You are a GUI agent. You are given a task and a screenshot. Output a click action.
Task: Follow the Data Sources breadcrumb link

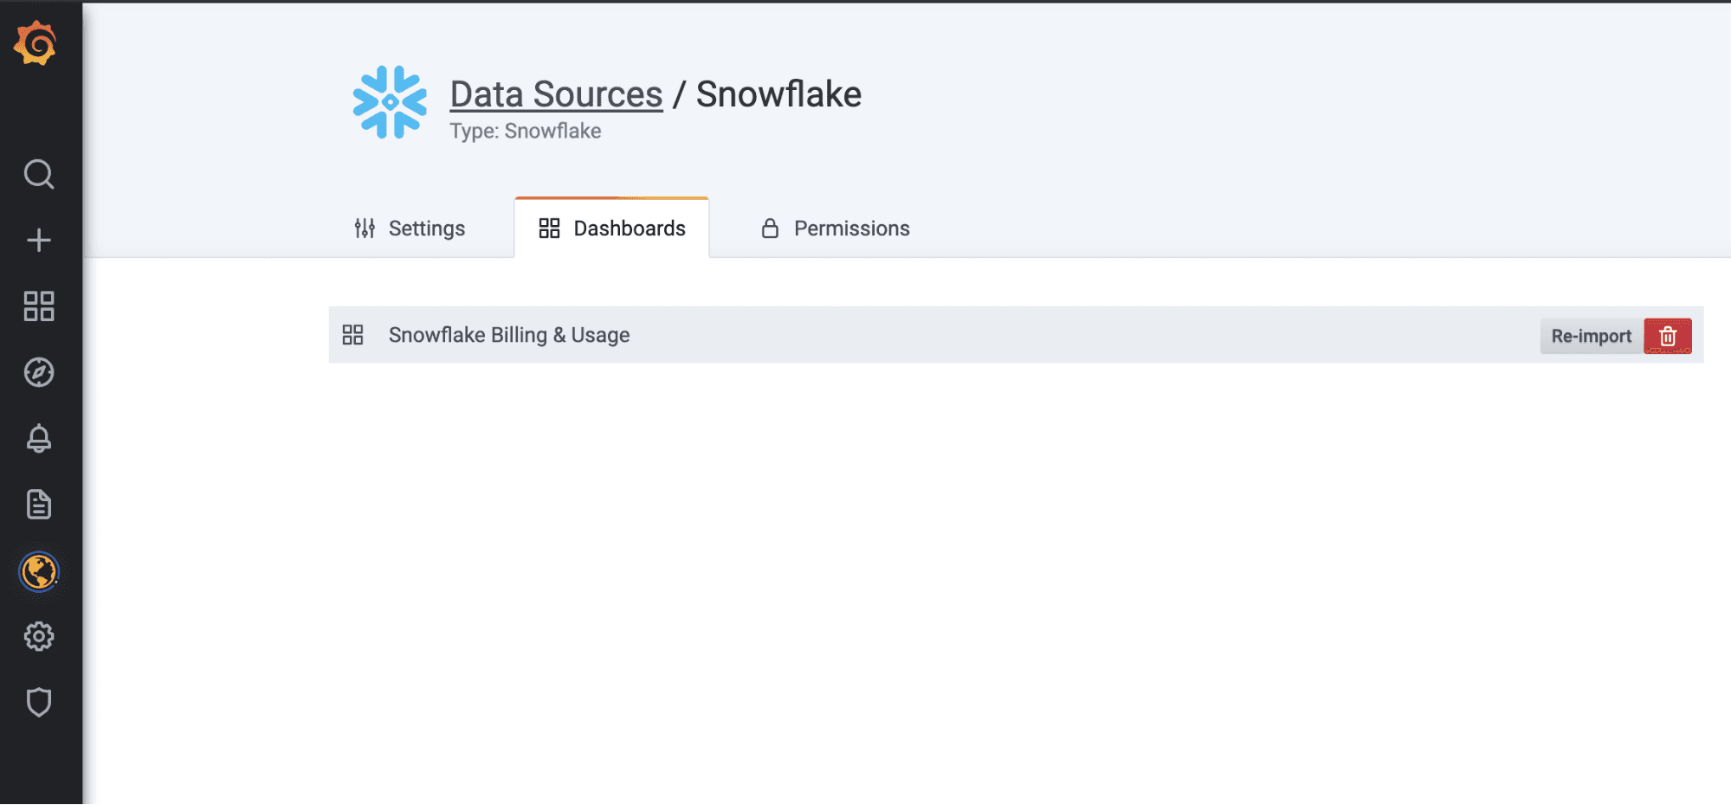click(556, 94)
